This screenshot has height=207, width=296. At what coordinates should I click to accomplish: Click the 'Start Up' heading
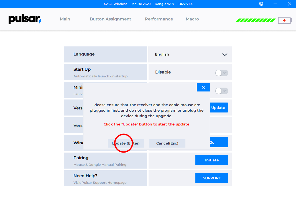pyautogui.click(x=82, y=69)
